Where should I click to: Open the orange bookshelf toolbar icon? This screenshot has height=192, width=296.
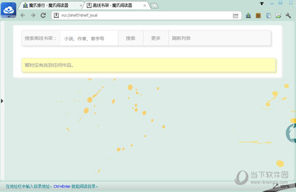click(x=258, y=15)
